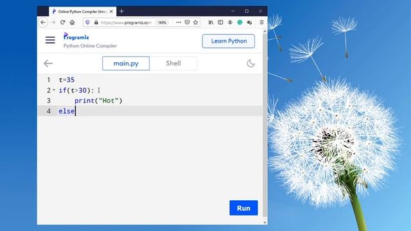Maximize the Firefox window
The image size is (411, 231).
pos(247,12)
